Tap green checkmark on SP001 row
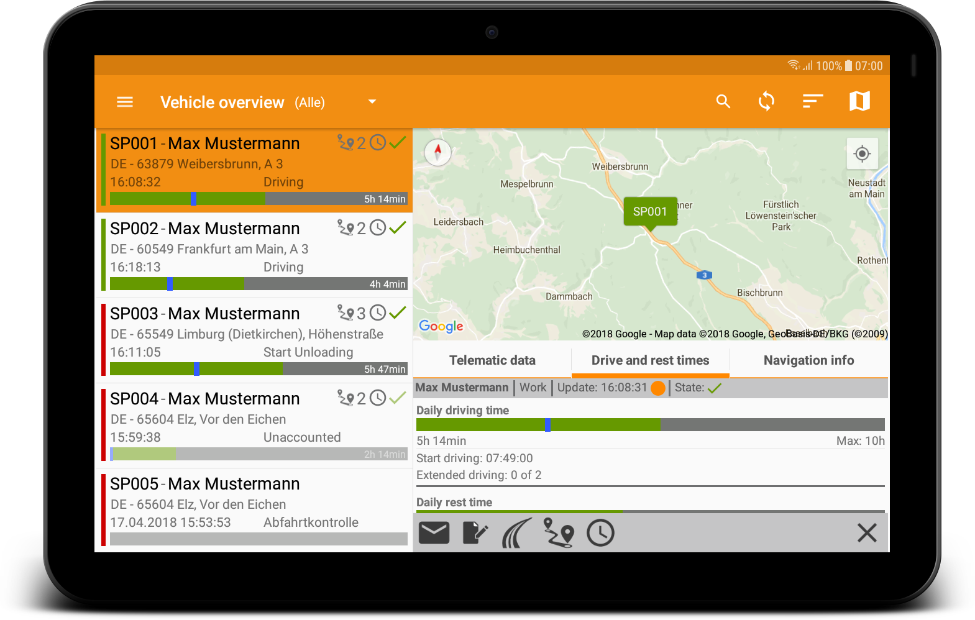 tap(398, 143)
